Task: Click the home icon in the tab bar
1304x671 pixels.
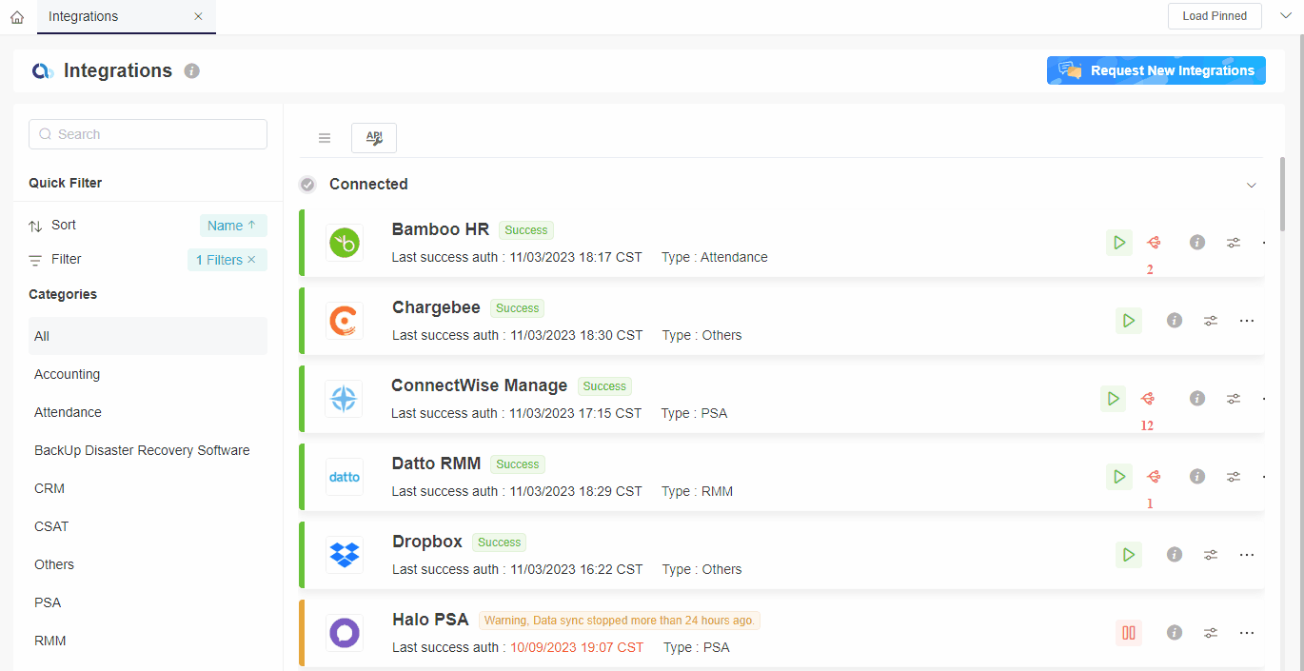Action: point(17,17)
